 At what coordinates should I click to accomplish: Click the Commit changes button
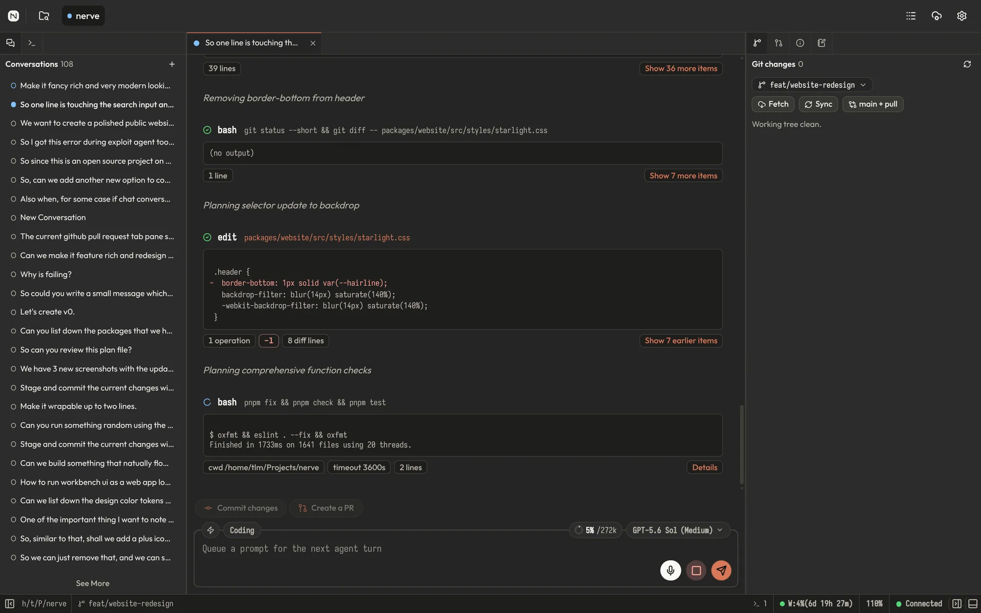coord(241,508)
